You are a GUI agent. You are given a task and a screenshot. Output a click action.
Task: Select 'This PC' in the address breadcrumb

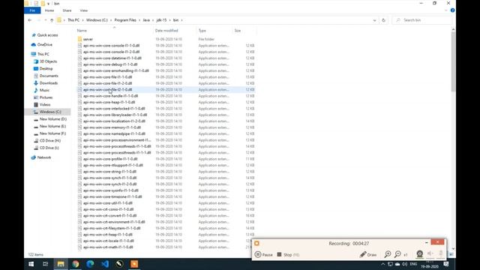73,20
